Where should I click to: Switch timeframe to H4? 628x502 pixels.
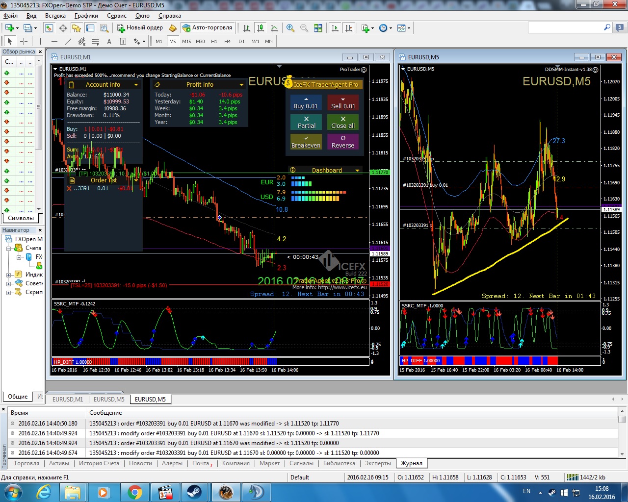228,41
